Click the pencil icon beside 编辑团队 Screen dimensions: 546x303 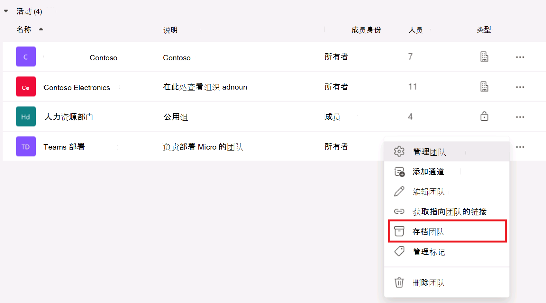pyautogui.click(x=399, y=191)
